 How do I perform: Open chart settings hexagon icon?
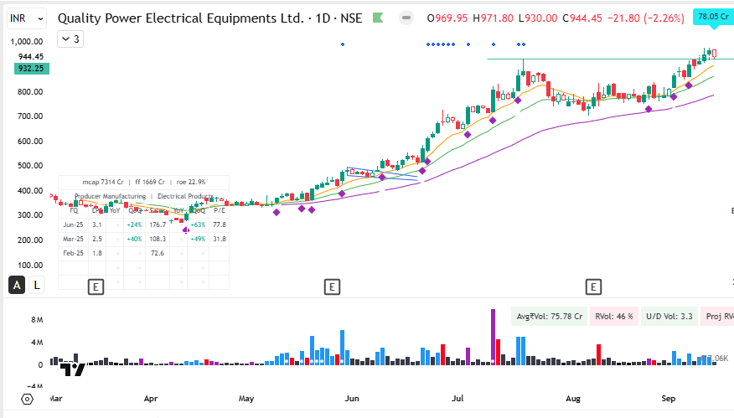click(27, 400)
